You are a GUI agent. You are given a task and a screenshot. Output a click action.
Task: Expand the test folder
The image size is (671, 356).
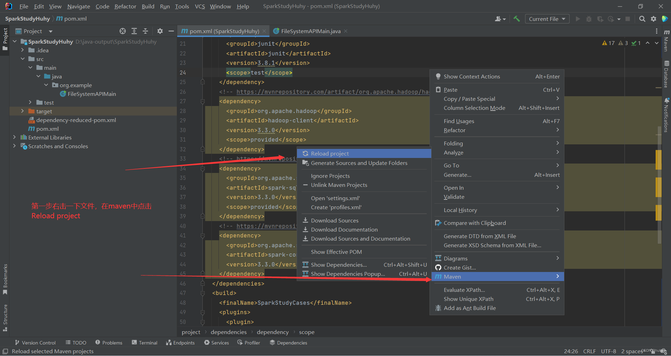[x=30, y=103]
